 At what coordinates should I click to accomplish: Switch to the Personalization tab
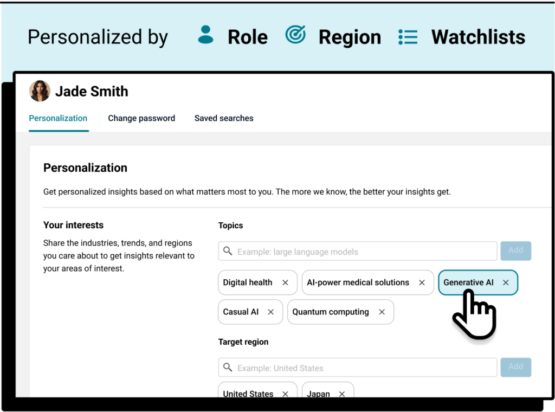(x=58, y=118)
